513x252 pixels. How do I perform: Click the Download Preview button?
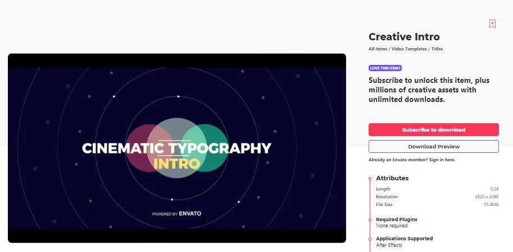pos(433,147)
